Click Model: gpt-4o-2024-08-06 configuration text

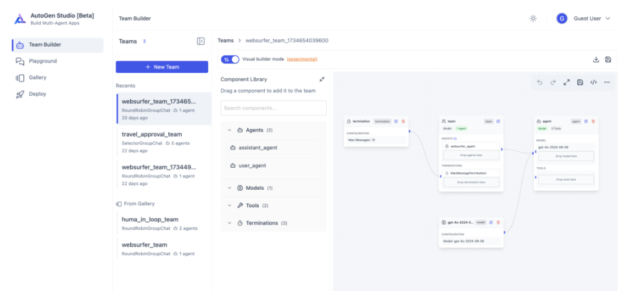tap(463, 241)
